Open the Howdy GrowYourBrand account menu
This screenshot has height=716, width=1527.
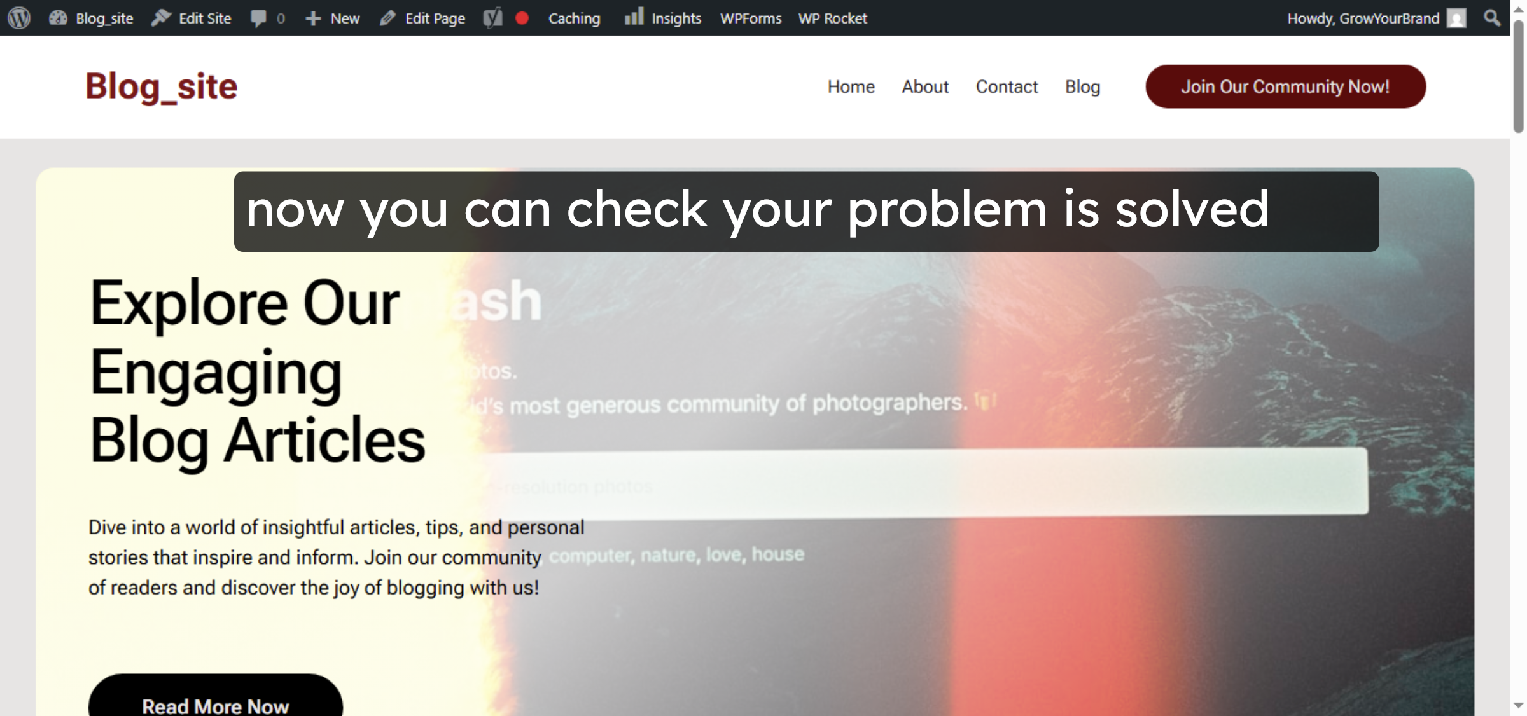1363,18
